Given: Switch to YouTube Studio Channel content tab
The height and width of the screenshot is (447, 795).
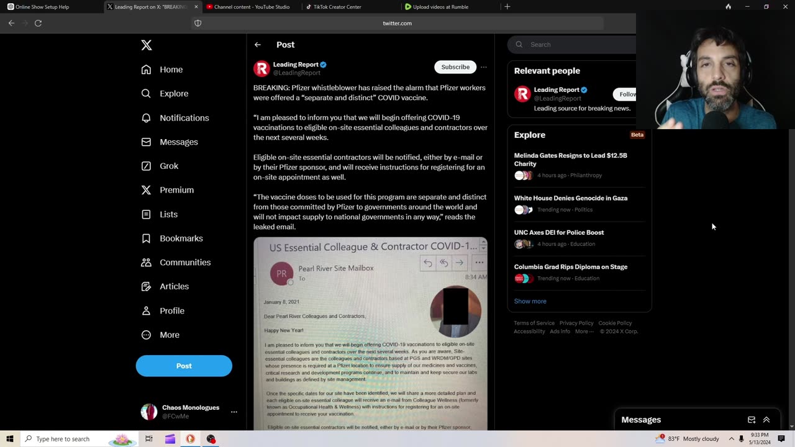Looking at the screenshot, I should click(x=251, y=7).
